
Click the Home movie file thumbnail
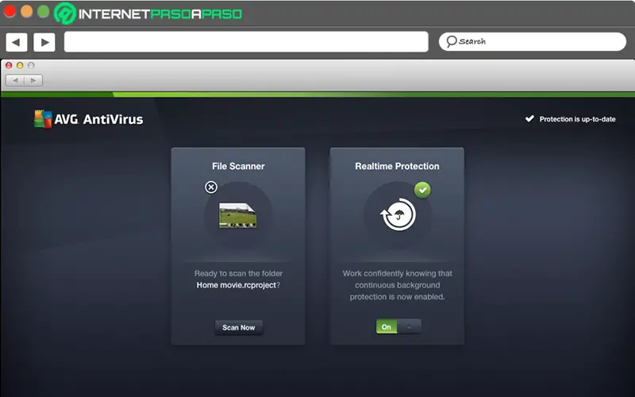(x=237, y=215)
